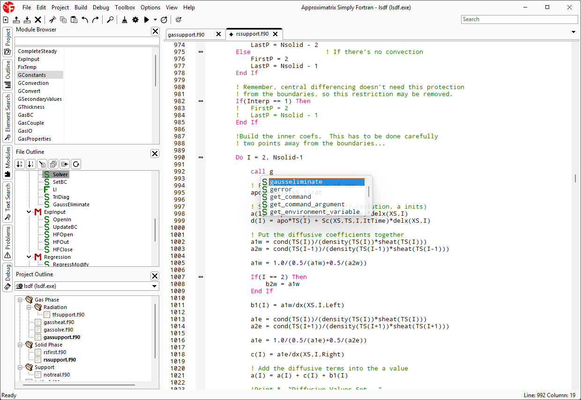
Task: Open the lsdf (lsdf.exe) target dropdown
Action: 87,286
